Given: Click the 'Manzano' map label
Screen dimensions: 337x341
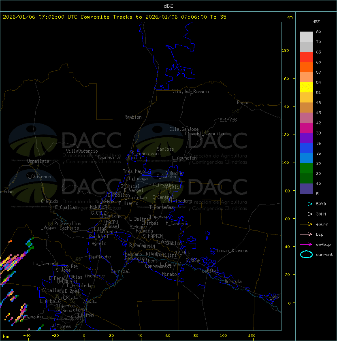Looking at the screenshot, I should point(34,317).
